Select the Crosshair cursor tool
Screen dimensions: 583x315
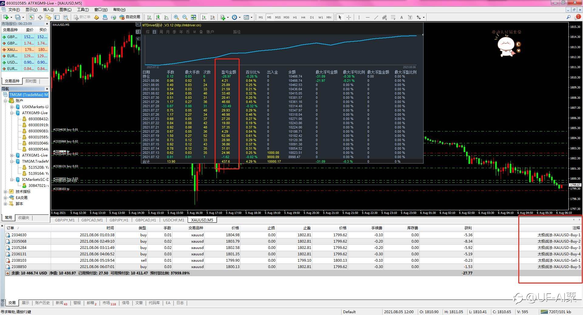(349, 17)
